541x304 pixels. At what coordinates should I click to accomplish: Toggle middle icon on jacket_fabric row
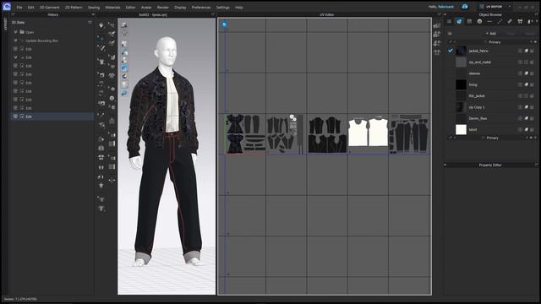[x=526, y=51]
